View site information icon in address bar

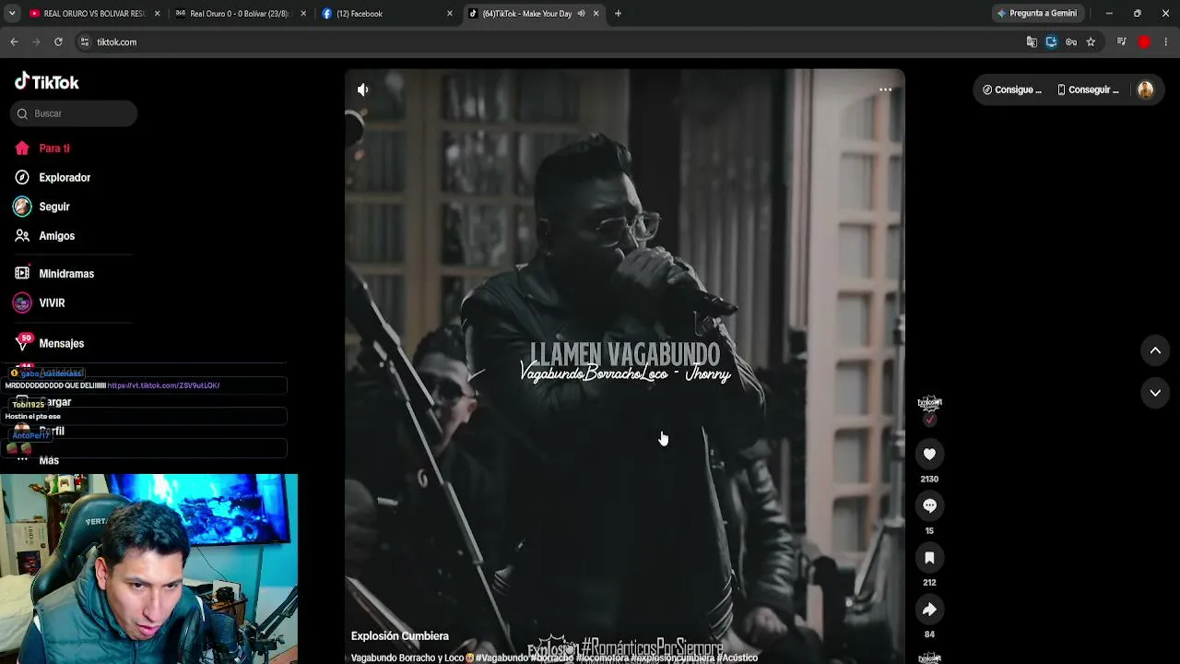(85, 41)
